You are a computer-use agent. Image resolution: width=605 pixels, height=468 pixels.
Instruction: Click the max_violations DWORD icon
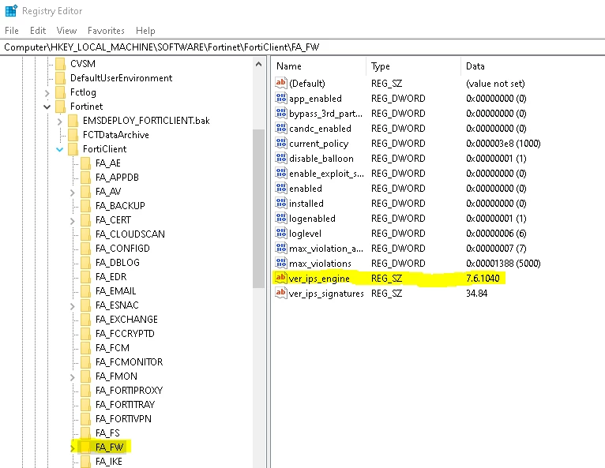[281, 264]
